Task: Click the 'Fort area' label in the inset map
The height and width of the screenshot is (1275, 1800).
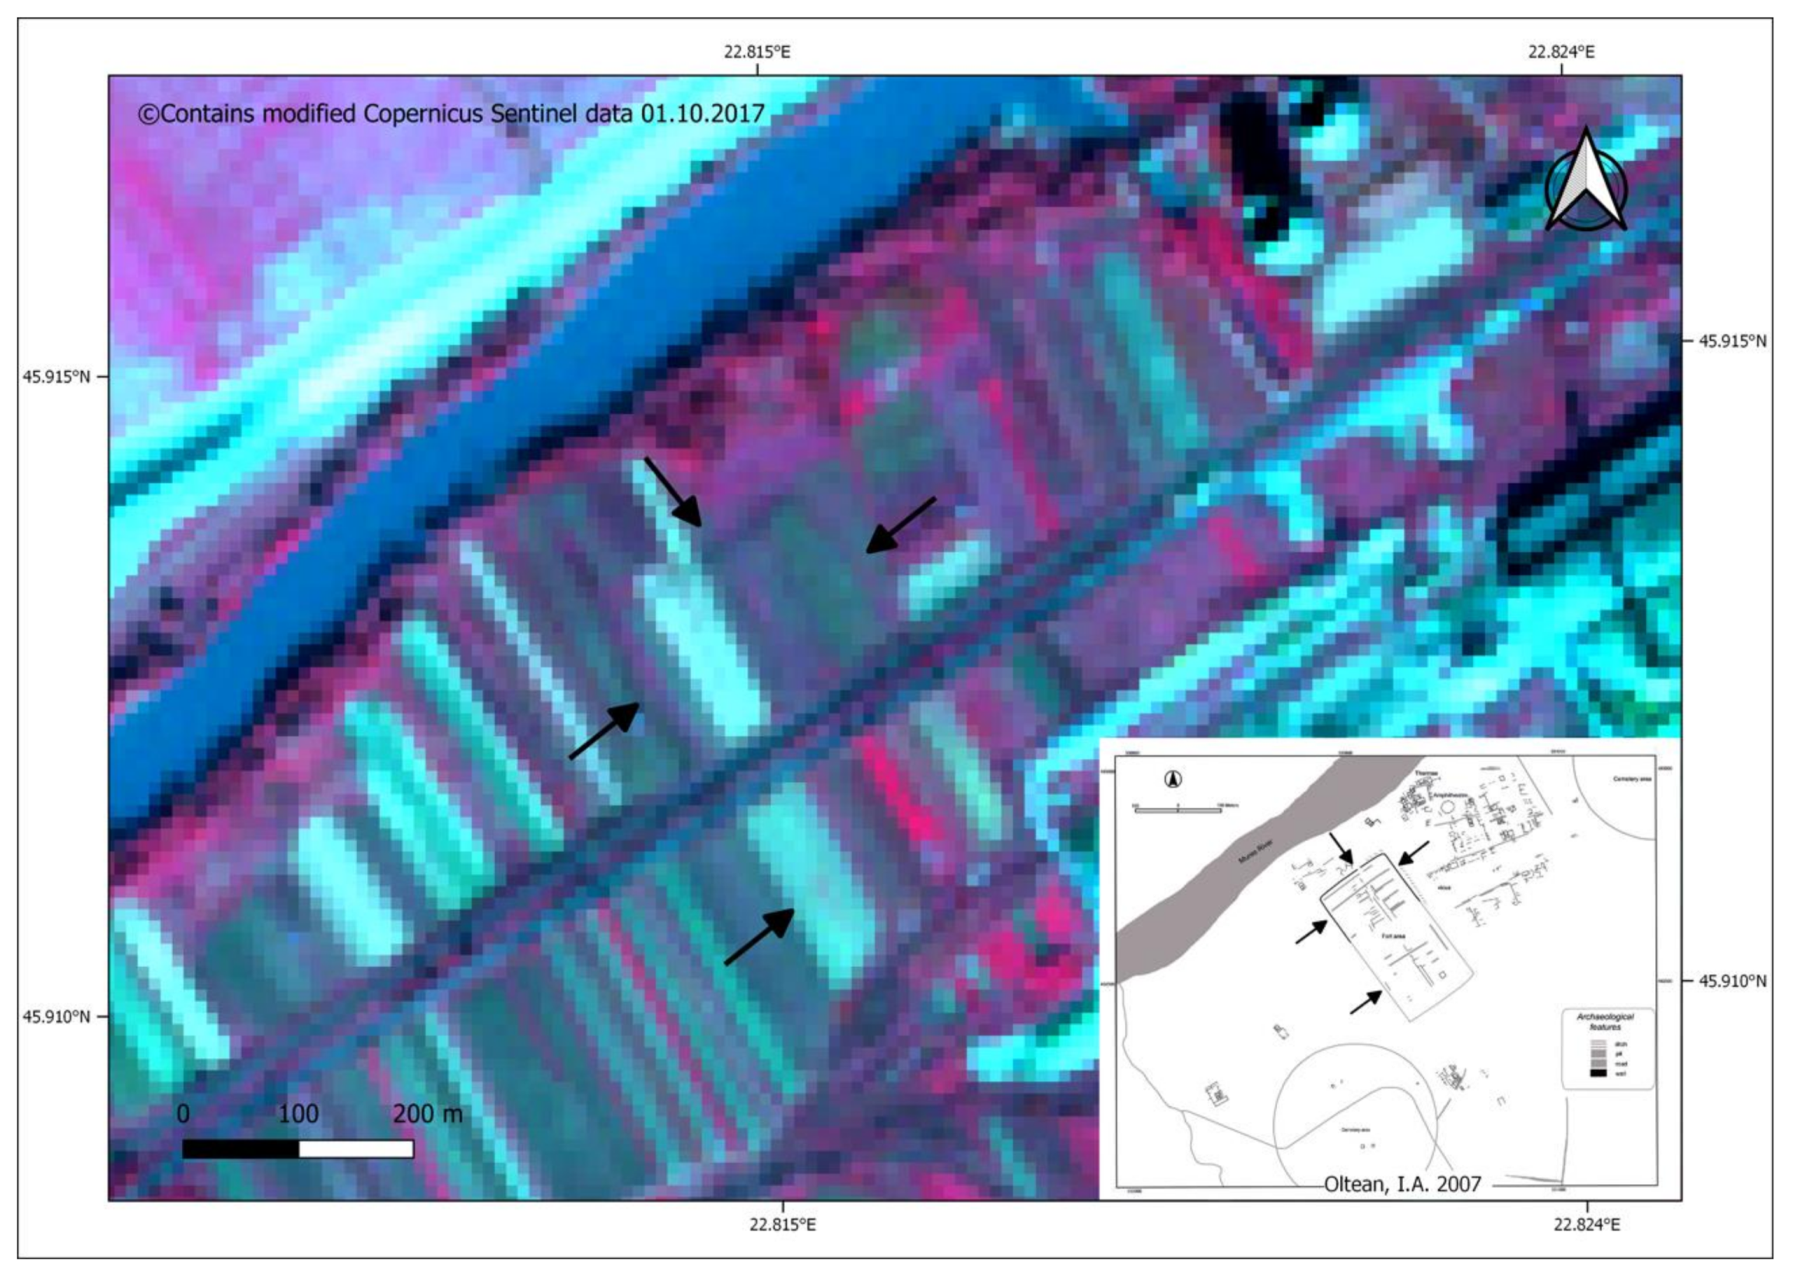Action: click(x=1394, y=937)
